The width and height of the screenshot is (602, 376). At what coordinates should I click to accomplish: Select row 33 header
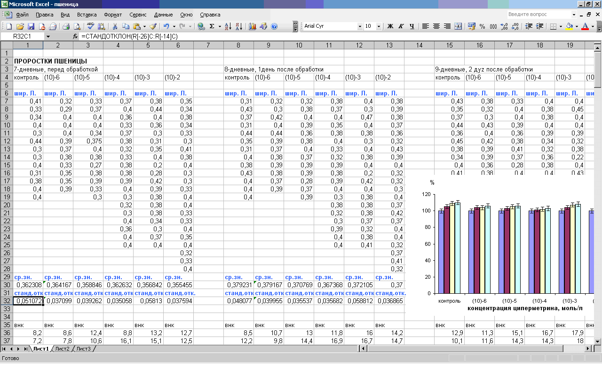tap(6, 309)
